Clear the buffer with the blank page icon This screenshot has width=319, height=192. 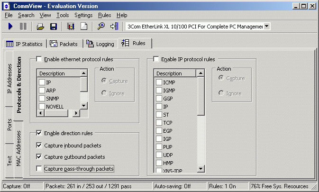(x=84, y=27)
